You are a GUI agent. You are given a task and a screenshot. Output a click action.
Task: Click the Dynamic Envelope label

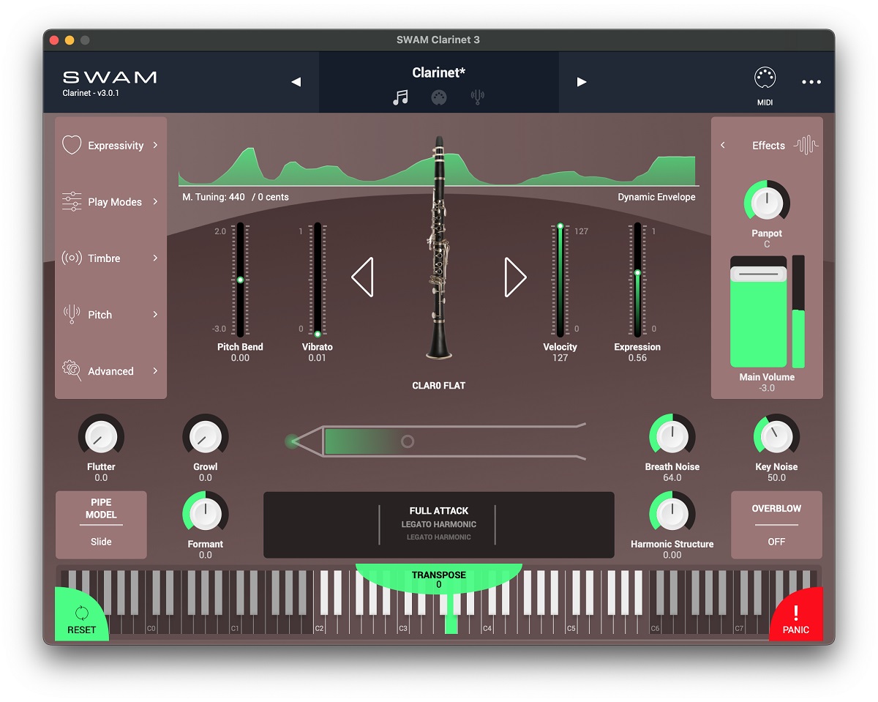click(x=656, y=197)
